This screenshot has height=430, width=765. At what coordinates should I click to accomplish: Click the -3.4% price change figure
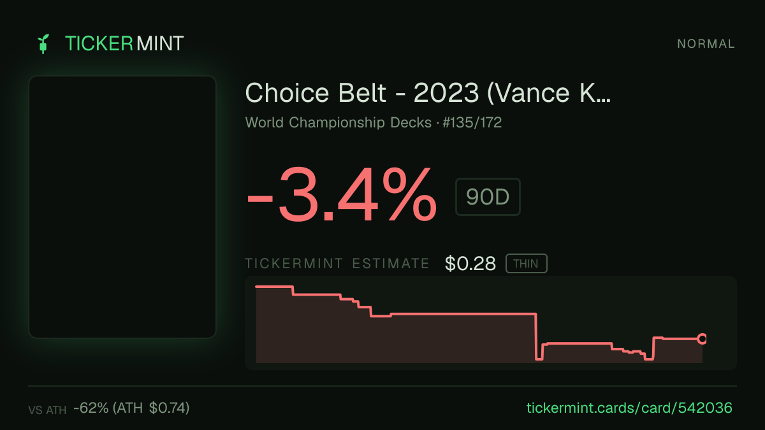(x=342, y=195)
